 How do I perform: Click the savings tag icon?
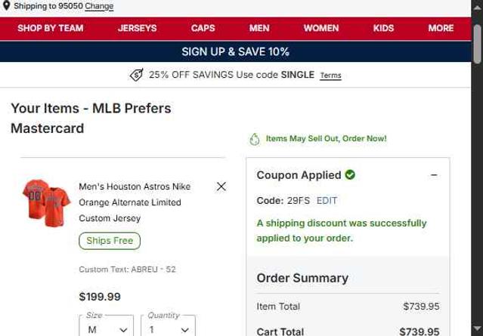[137, 75]
